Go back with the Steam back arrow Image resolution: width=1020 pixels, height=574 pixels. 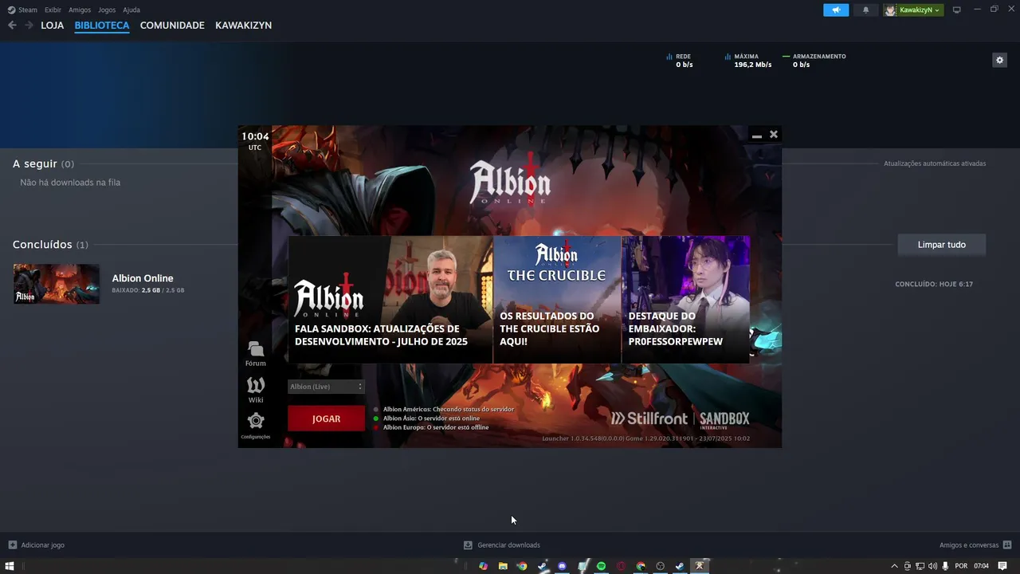(x=12, y=26)
